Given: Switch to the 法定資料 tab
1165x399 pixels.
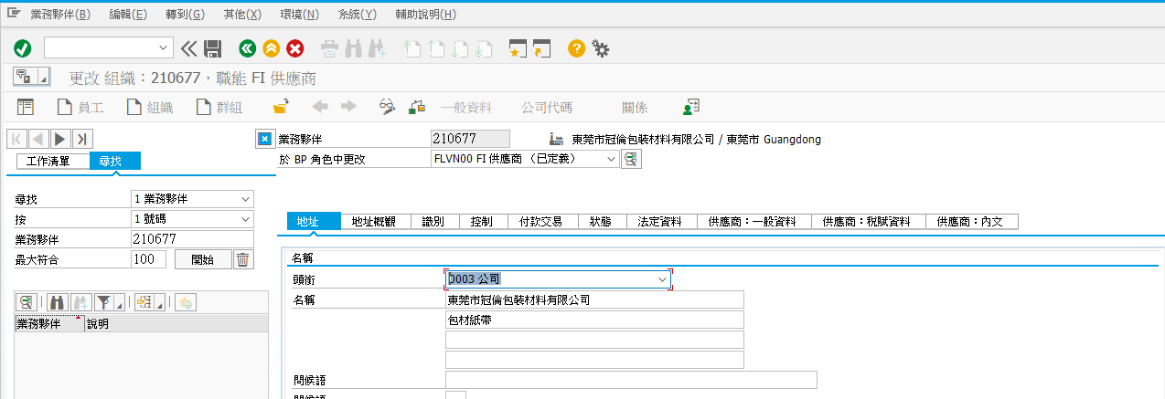Looking at the screenshot, I should [660, 222].
